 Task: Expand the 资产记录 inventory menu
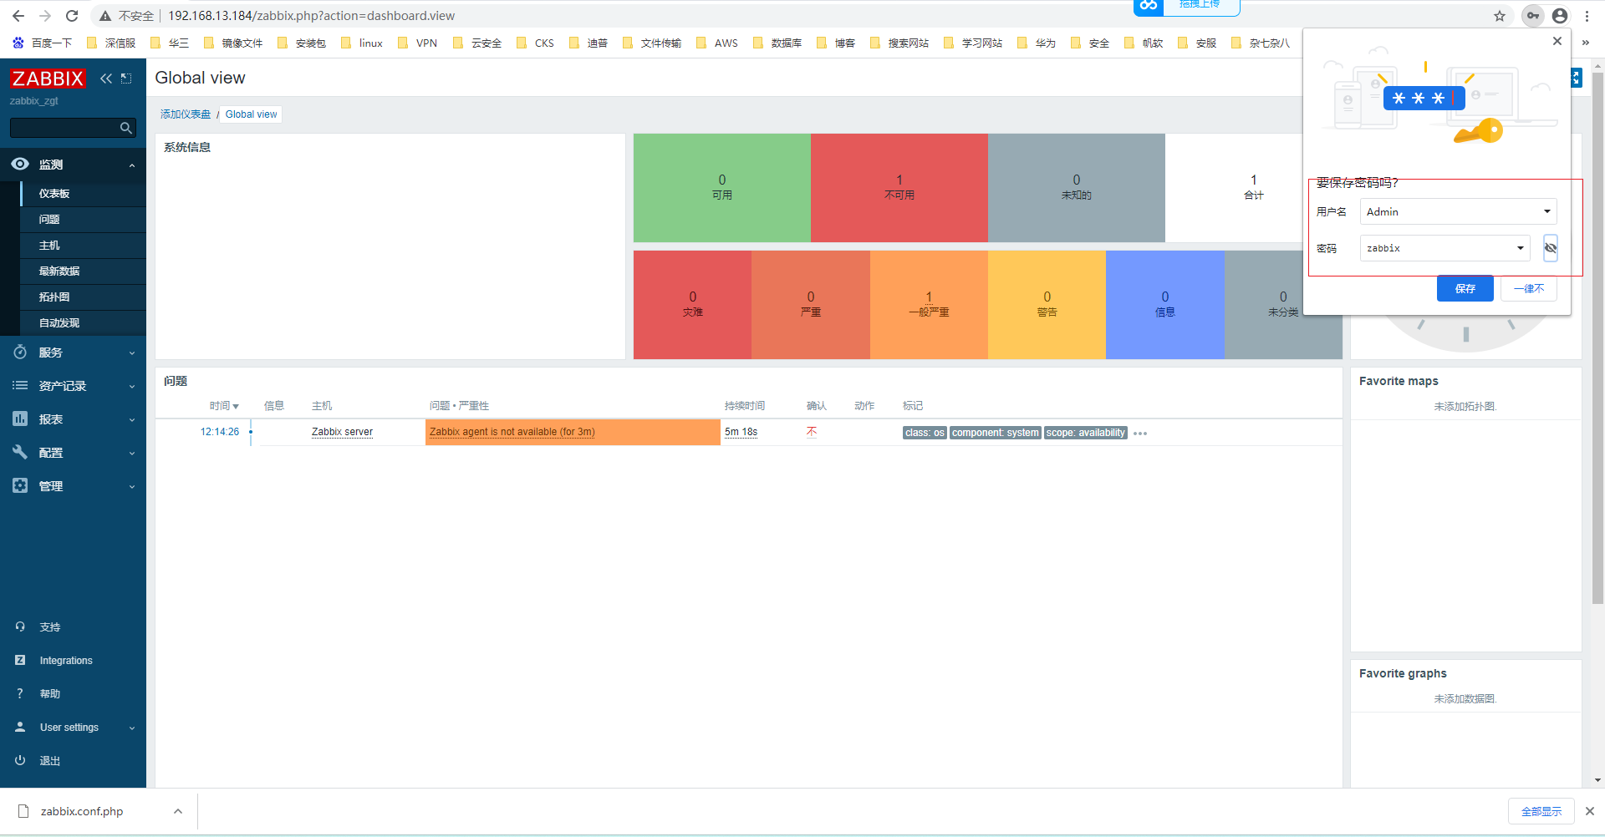pyautogui.click(x=73, y=386)
